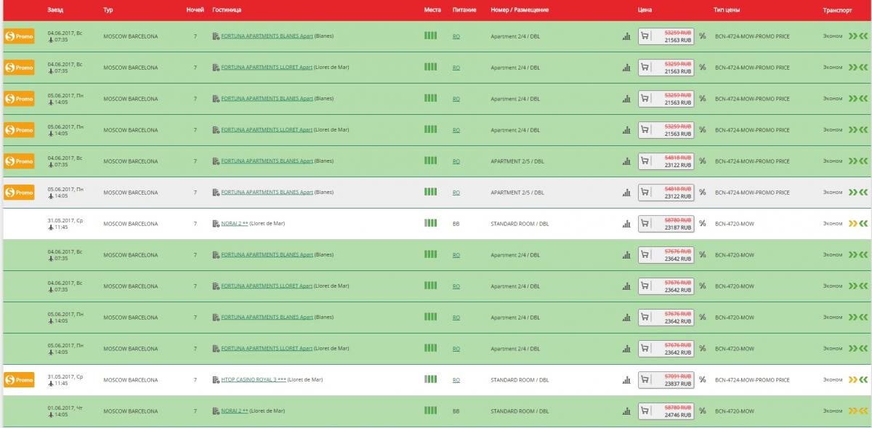This screenshot has width=872, height=428.
Task: Open NORAI 2 ** link for 31.05.2017 departure
Action: (234, 224)
